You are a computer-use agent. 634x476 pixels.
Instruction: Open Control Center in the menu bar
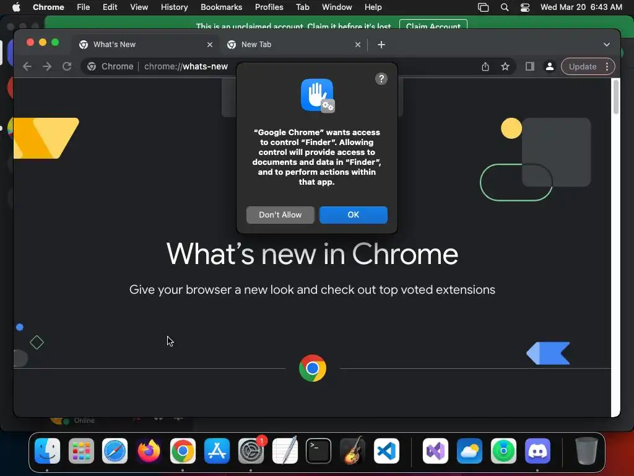525,7
